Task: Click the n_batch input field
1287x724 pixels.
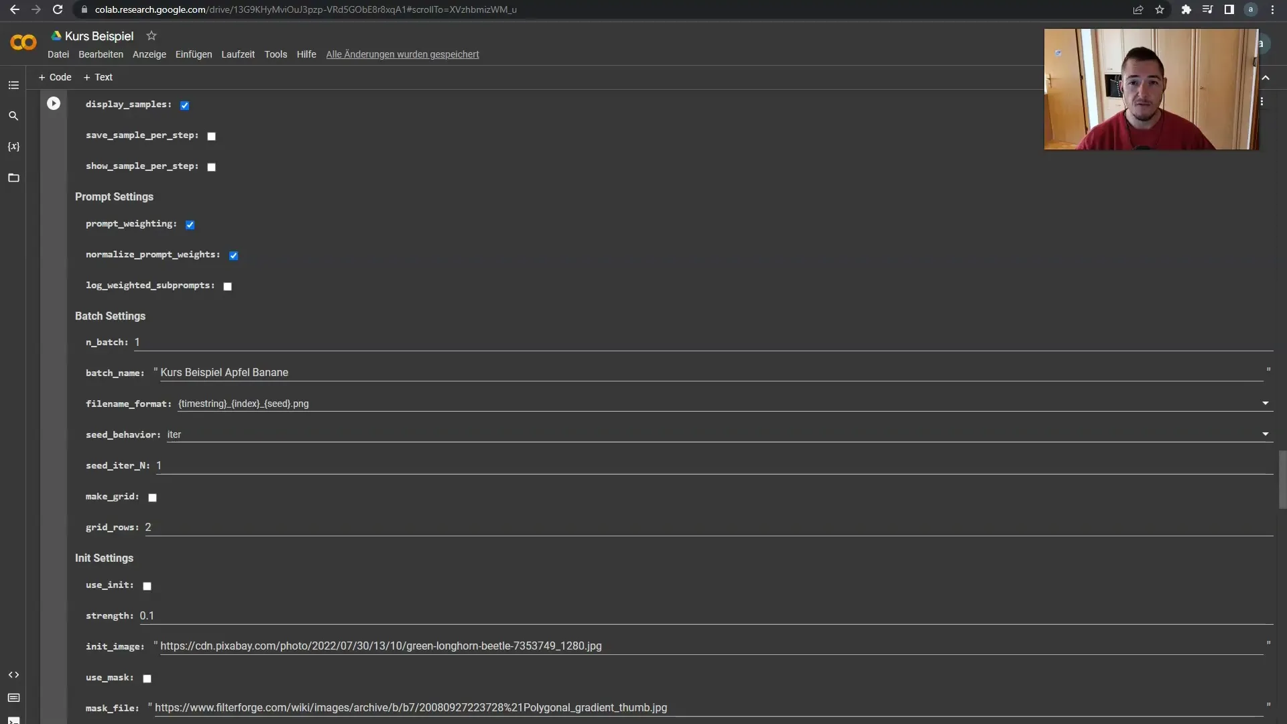Action: [703, 342]
